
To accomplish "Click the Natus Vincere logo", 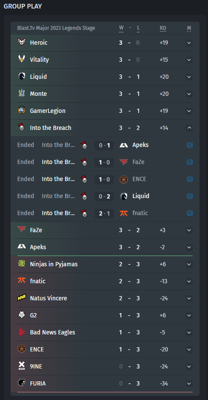I will point(22,298).
